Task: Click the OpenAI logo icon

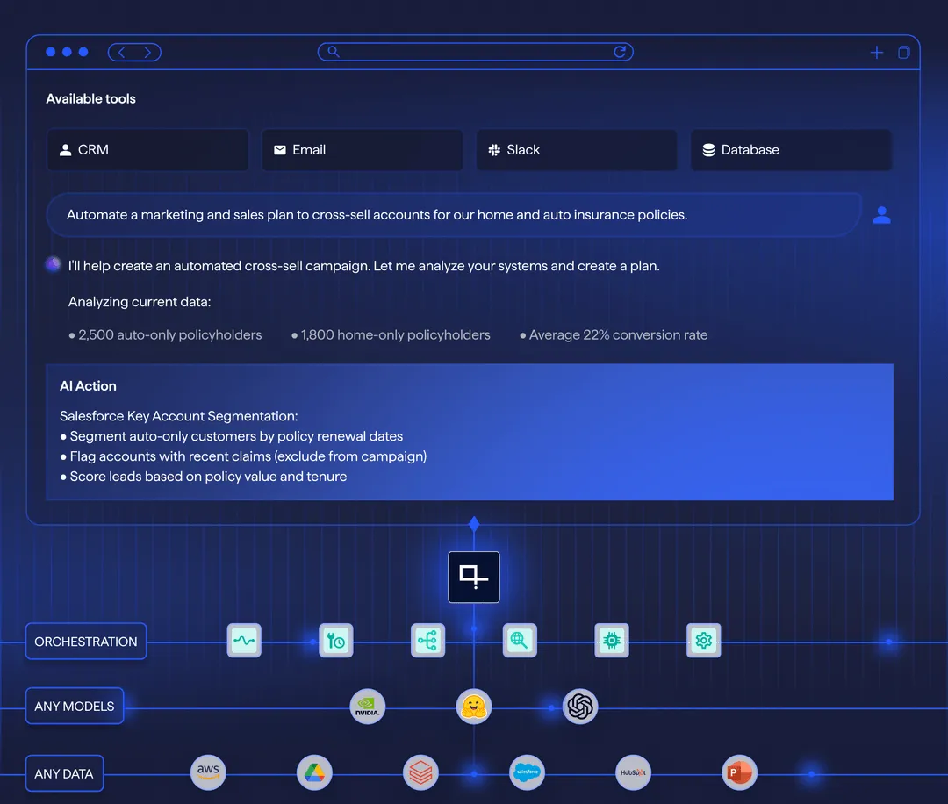Action: pyautogui.click(x=580, y=706)
